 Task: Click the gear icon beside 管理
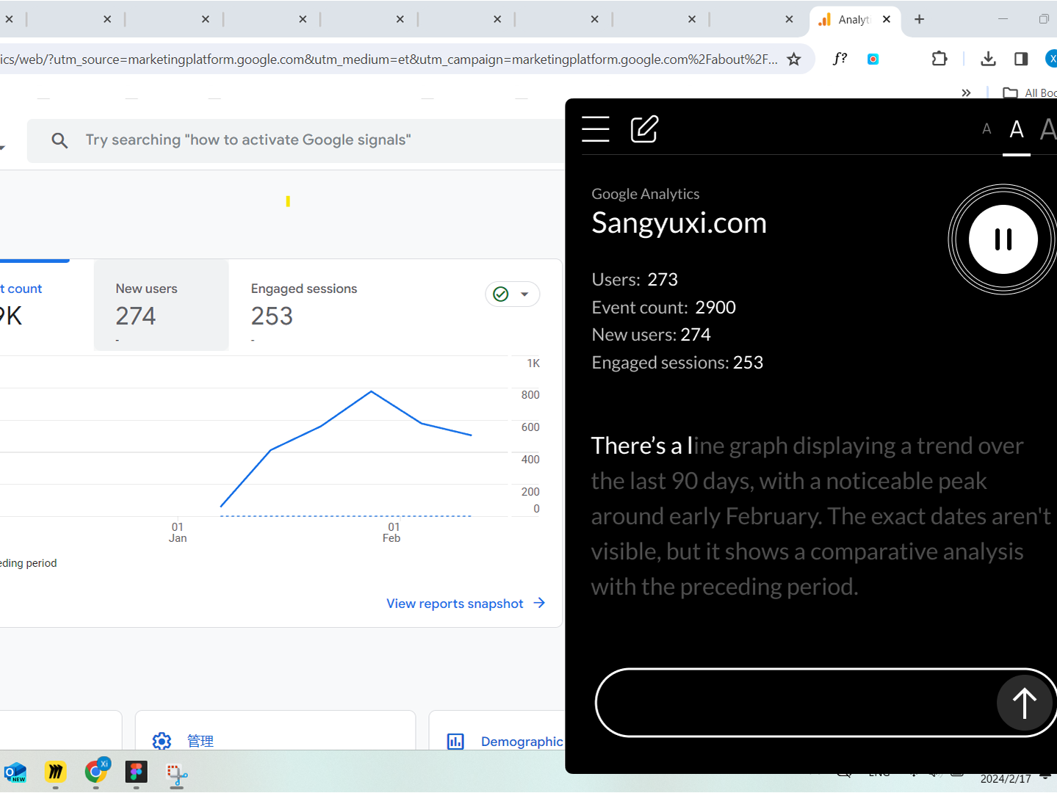pyautogui.click(x=162, y=741)
